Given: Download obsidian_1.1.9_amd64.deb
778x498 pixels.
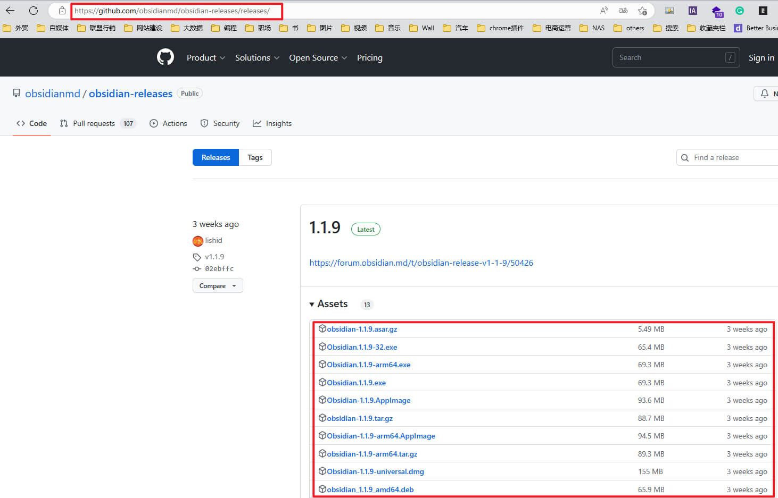Looking at the screenshot, I should (370, 489).
